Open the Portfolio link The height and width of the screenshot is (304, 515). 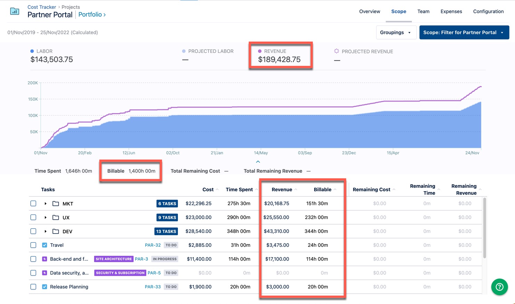(x=90, y=15)
